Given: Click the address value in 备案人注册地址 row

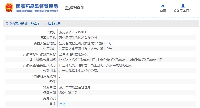Looking at the screenshot, I should pos(85,43).
